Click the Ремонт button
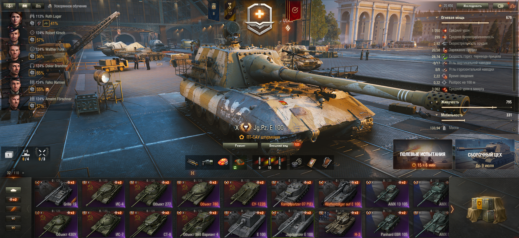The image size is (519, 238). (x=240, y=146)
